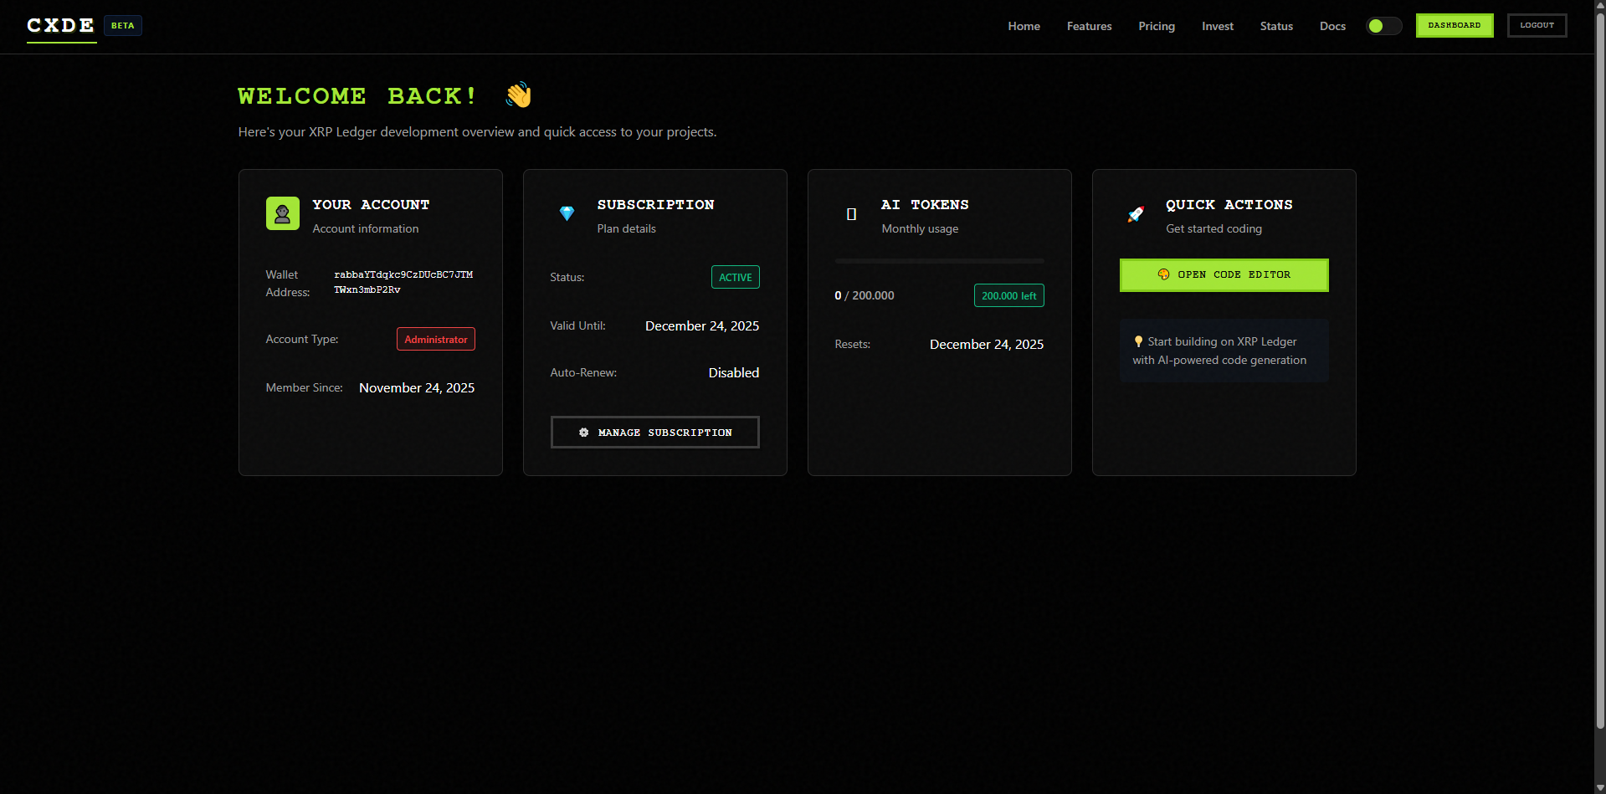Go to the Pricing page
This screenshot has width=1606, height=794.
point(1157,26)
